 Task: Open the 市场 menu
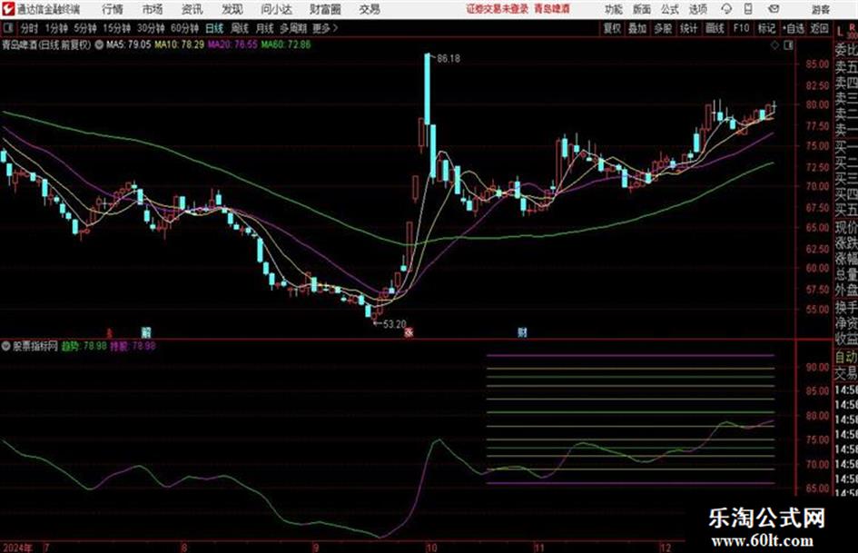[153, 9]
